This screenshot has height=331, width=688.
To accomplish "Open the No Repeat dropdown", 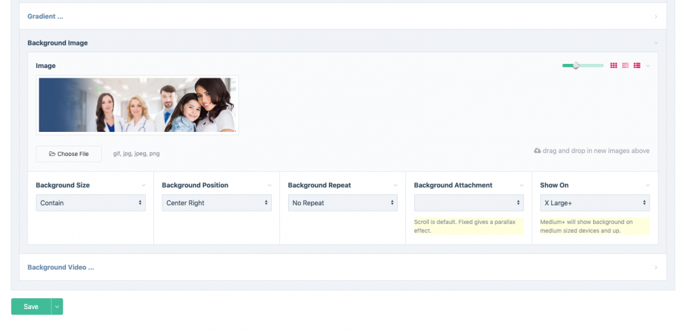I will 343,203.
